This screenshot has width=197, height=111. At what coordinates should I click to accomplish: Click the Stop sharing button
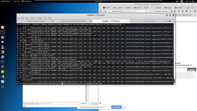pyautogui.click(x=116, y=107)
